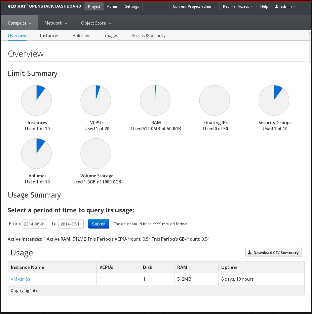Viewport: 312px width, 314px height.
Task: Click the VCPUs usage pie chart
Action: (x=96, y=100)
